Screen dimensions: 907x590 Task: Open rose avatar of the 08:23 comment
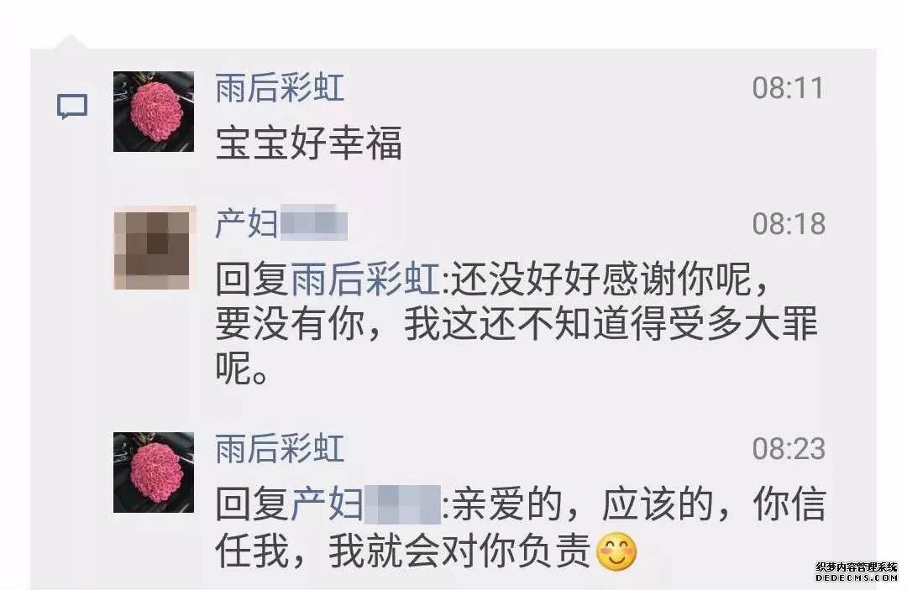click(x=154, y=473)
